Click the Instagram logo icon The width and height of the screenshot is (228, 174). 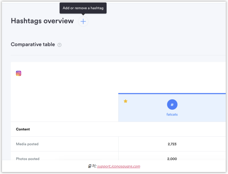pyautogui.click(x=18, y=73)
